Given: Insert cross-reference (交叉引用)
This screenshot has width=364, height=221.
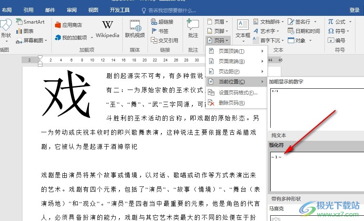Looking at the screenshot, I should tap(164, 41).
